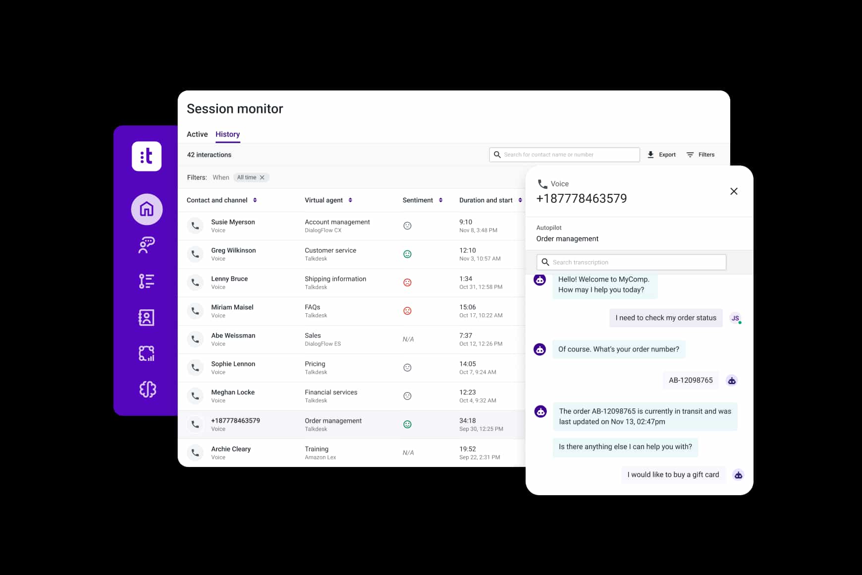The image size is (862, 575).
Task: Click phone icon beside Susie Myerson
Action: point(196,226)
